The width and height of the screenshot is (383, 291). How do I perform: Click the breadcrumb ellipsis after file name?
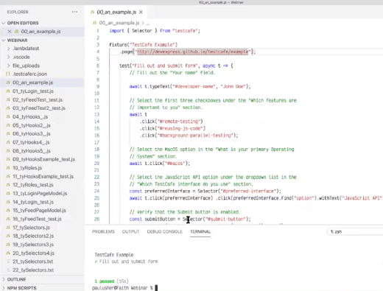148,23
